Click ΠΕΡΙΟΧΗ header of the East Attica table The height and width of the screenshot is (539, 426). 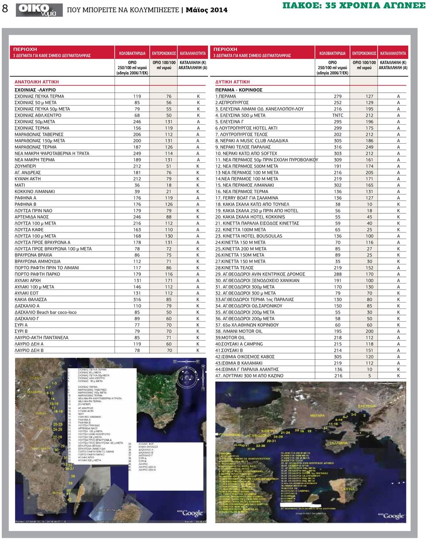point(25,49)
